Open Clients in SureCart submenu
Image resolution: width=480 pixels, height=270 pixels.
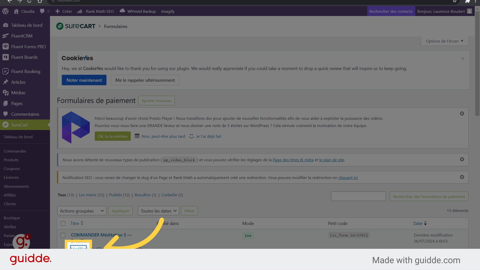pyautogui.click(x=10, y=204)
